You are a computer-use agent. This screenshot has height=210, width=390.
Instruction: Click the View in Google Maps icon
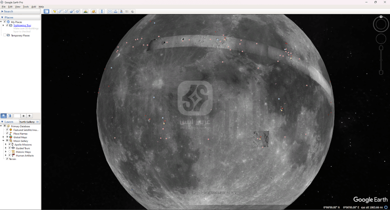click(x=127, y=12)
